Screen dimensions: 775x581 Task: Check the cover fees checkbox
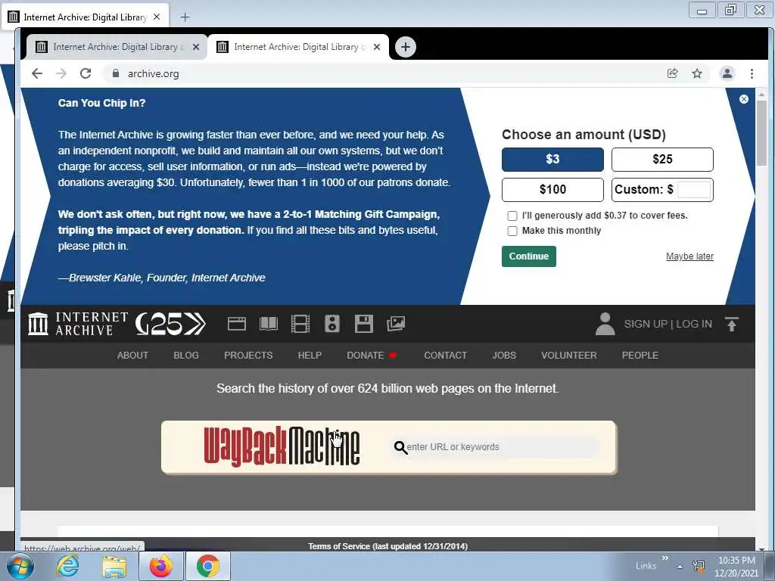512,216
